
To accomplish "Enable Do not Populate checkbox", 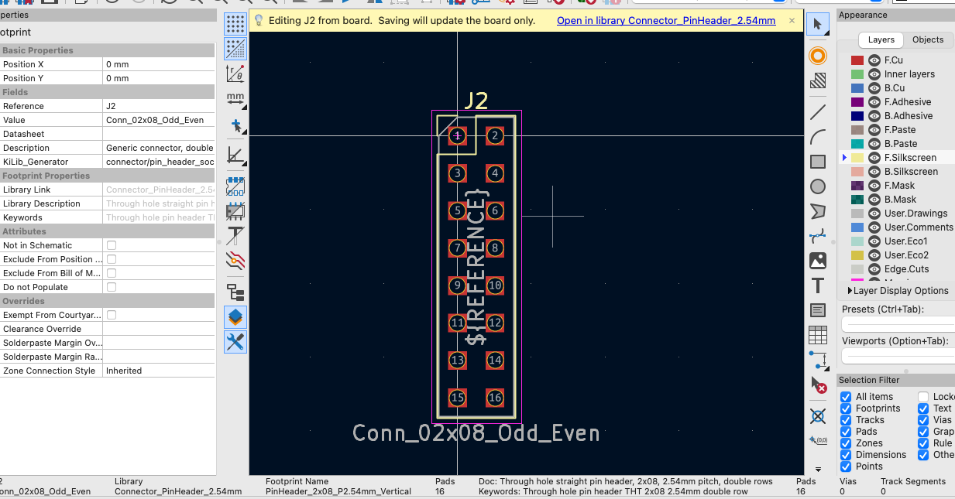I will (x=112, y=287).
